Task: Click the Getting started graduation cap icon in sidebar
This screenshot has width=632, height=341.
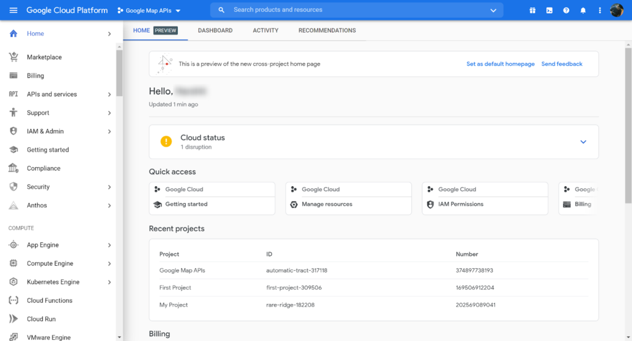Action: pyautogui.click(x=14, y=150)
